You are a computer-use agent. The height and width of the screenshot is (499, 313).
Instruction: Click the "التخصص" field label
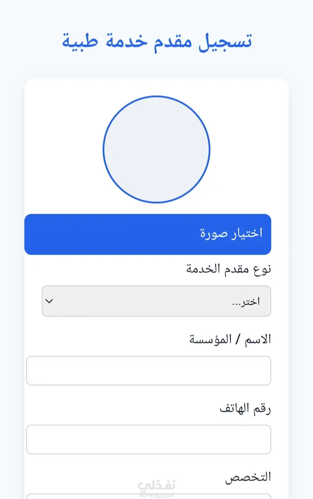[x=248, y=476]
